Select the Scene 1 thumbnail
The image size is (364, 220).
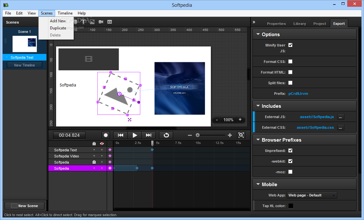tap(25, 44)
